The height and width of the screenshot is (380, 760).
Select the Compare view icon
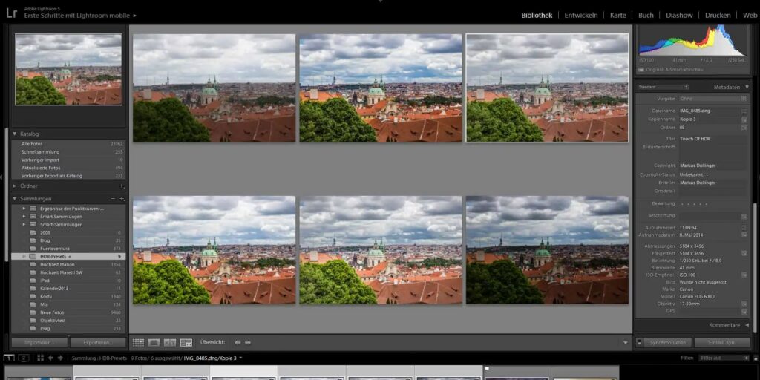point(170,342)
